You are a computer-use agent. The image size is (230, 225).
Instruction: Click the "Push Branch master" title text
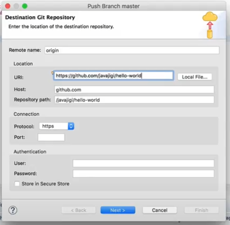coord(114,6)
